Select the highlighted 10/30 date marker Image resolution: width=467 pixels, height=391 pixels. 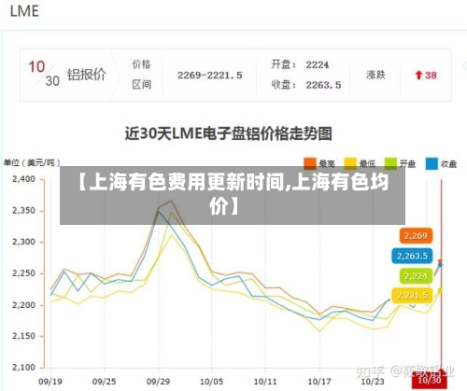click(x=430, y=380)
